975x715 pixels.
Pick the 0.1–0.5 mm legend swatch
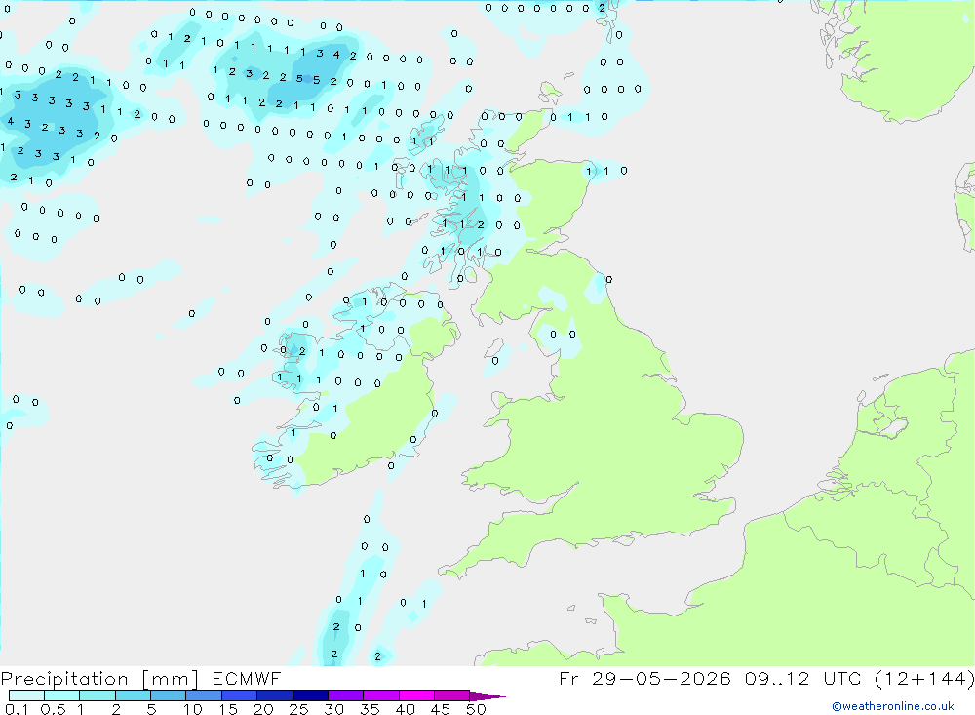point(26,695)
